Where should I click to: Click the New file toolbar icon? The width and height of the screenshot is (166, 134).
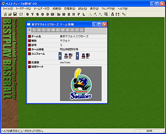5,14
